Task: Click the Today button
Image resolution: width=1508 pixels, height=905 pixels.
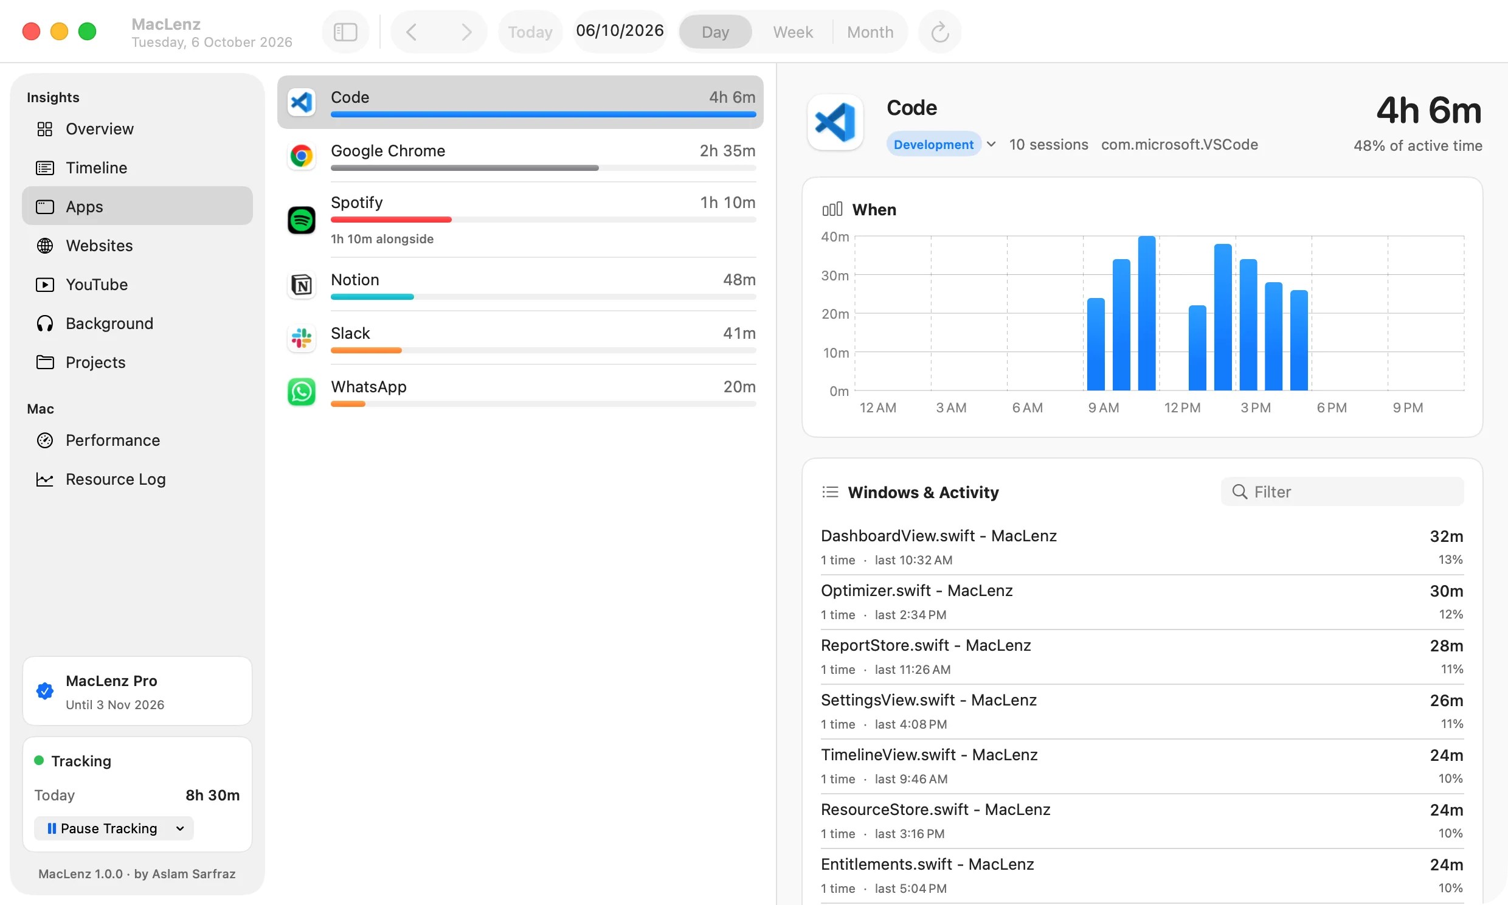Action: pyautogui.click(x=530, y=32)
